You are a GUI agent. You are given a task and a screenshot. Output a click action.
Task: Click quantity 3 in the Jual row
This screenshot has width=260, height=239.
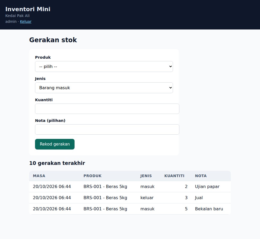(186, 198)
